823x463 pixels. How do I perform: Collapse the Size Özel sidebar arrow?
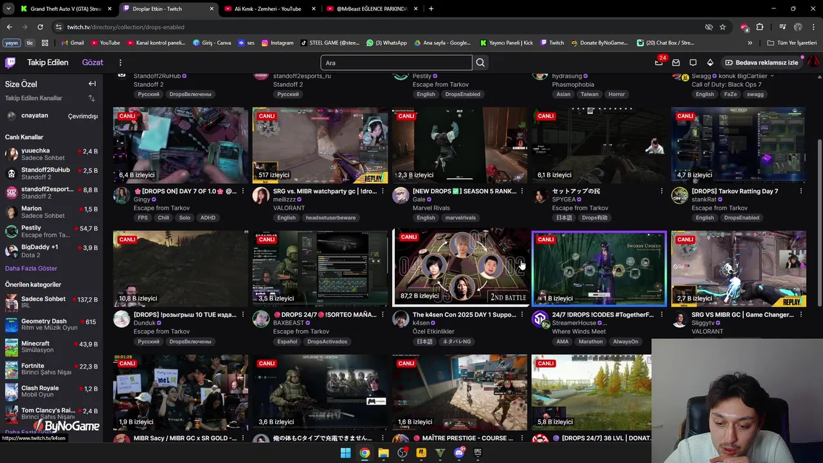click(92, 84)
